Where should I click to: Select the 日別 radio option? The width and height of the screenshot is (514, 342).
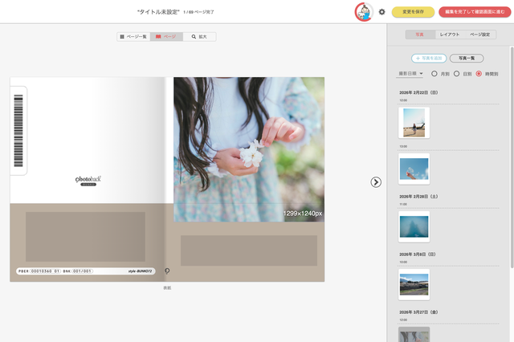[457, 73]
